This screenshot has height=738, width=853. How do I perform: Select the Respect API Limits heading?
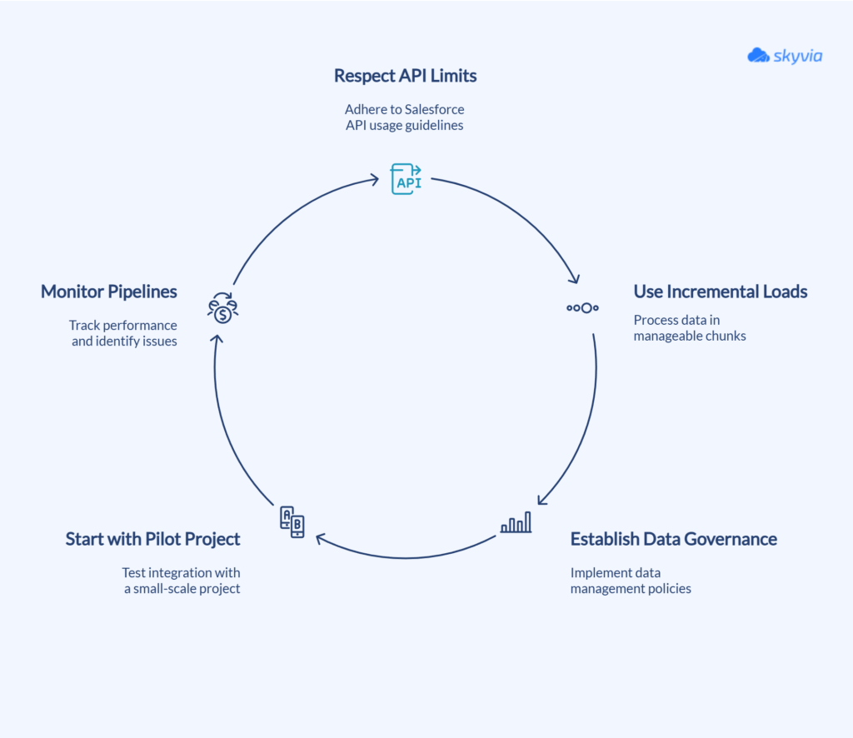[406, 76]
